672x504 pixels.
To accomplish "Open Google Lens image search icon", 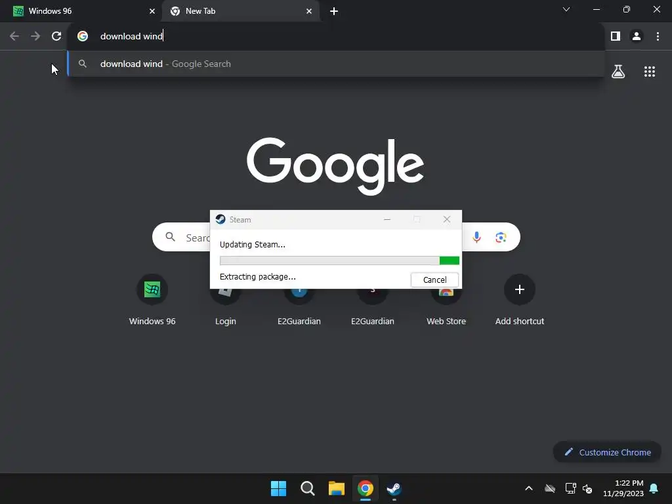I will [501, 237].
